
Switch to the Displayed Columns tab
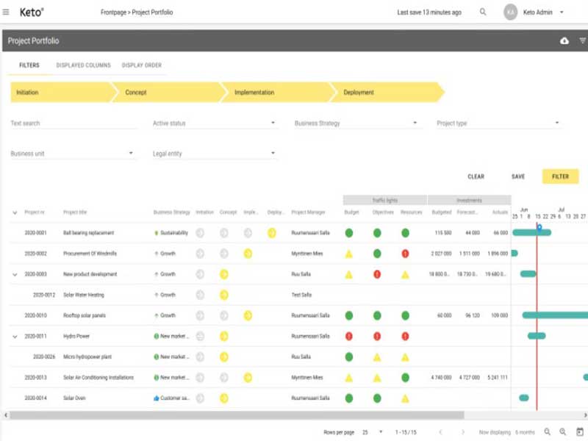pos(83,65)
